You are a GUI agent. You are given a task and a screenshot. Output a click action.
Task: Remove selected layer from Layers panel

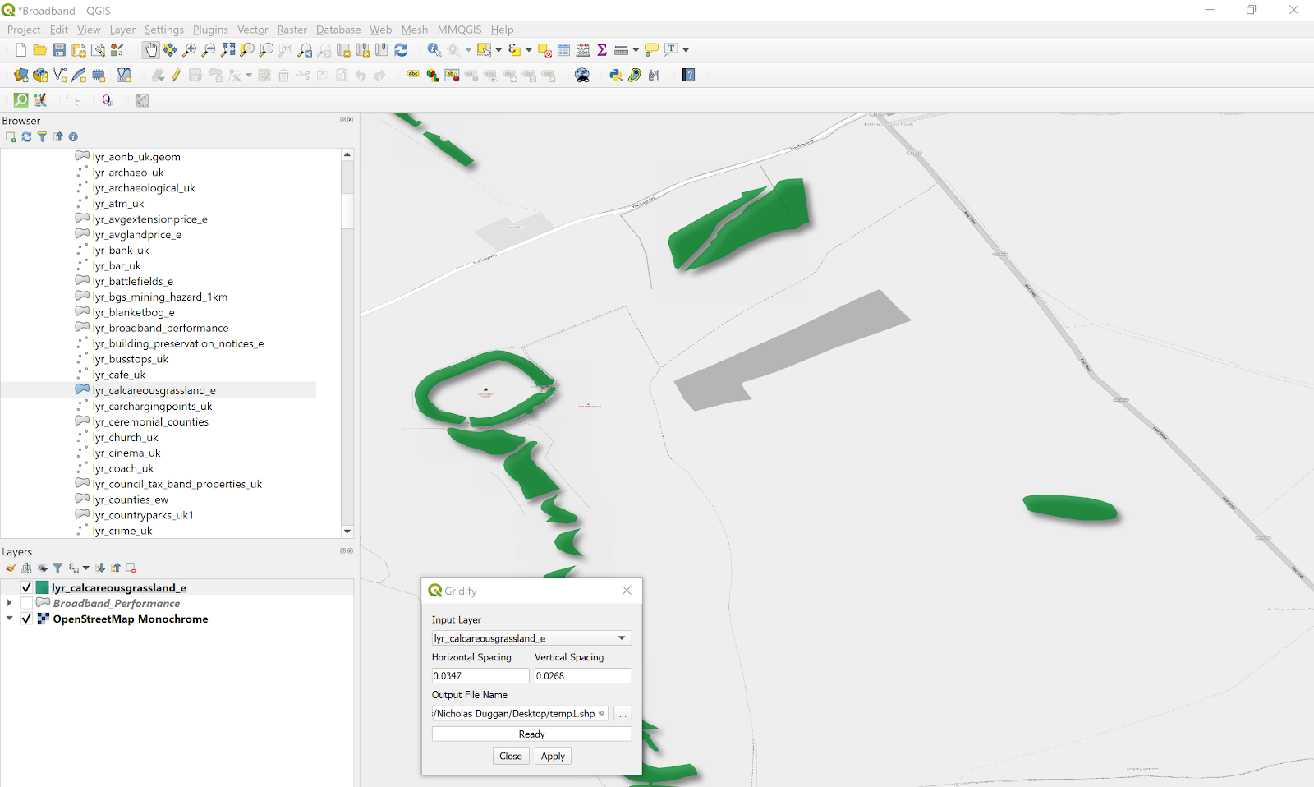point(131,568)
